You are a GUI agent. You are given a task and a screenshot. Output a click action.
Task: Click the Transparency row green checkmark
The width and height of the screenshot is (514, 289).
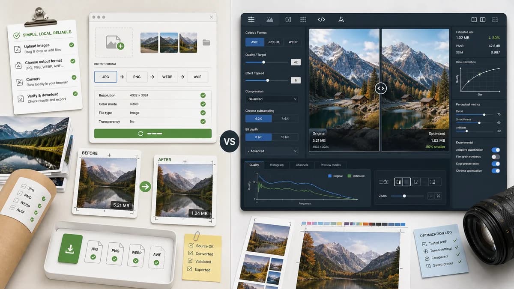tap(203, 122)
